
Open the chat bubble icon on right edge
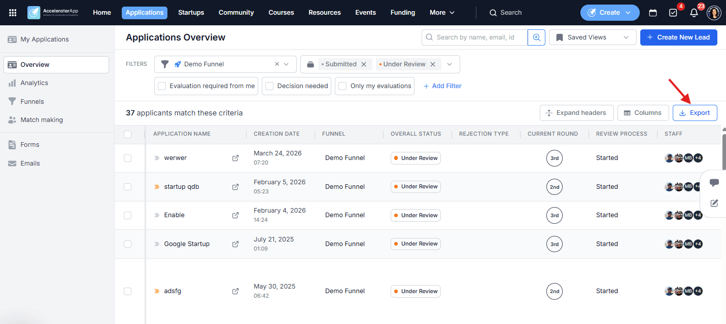click(714, 183)
